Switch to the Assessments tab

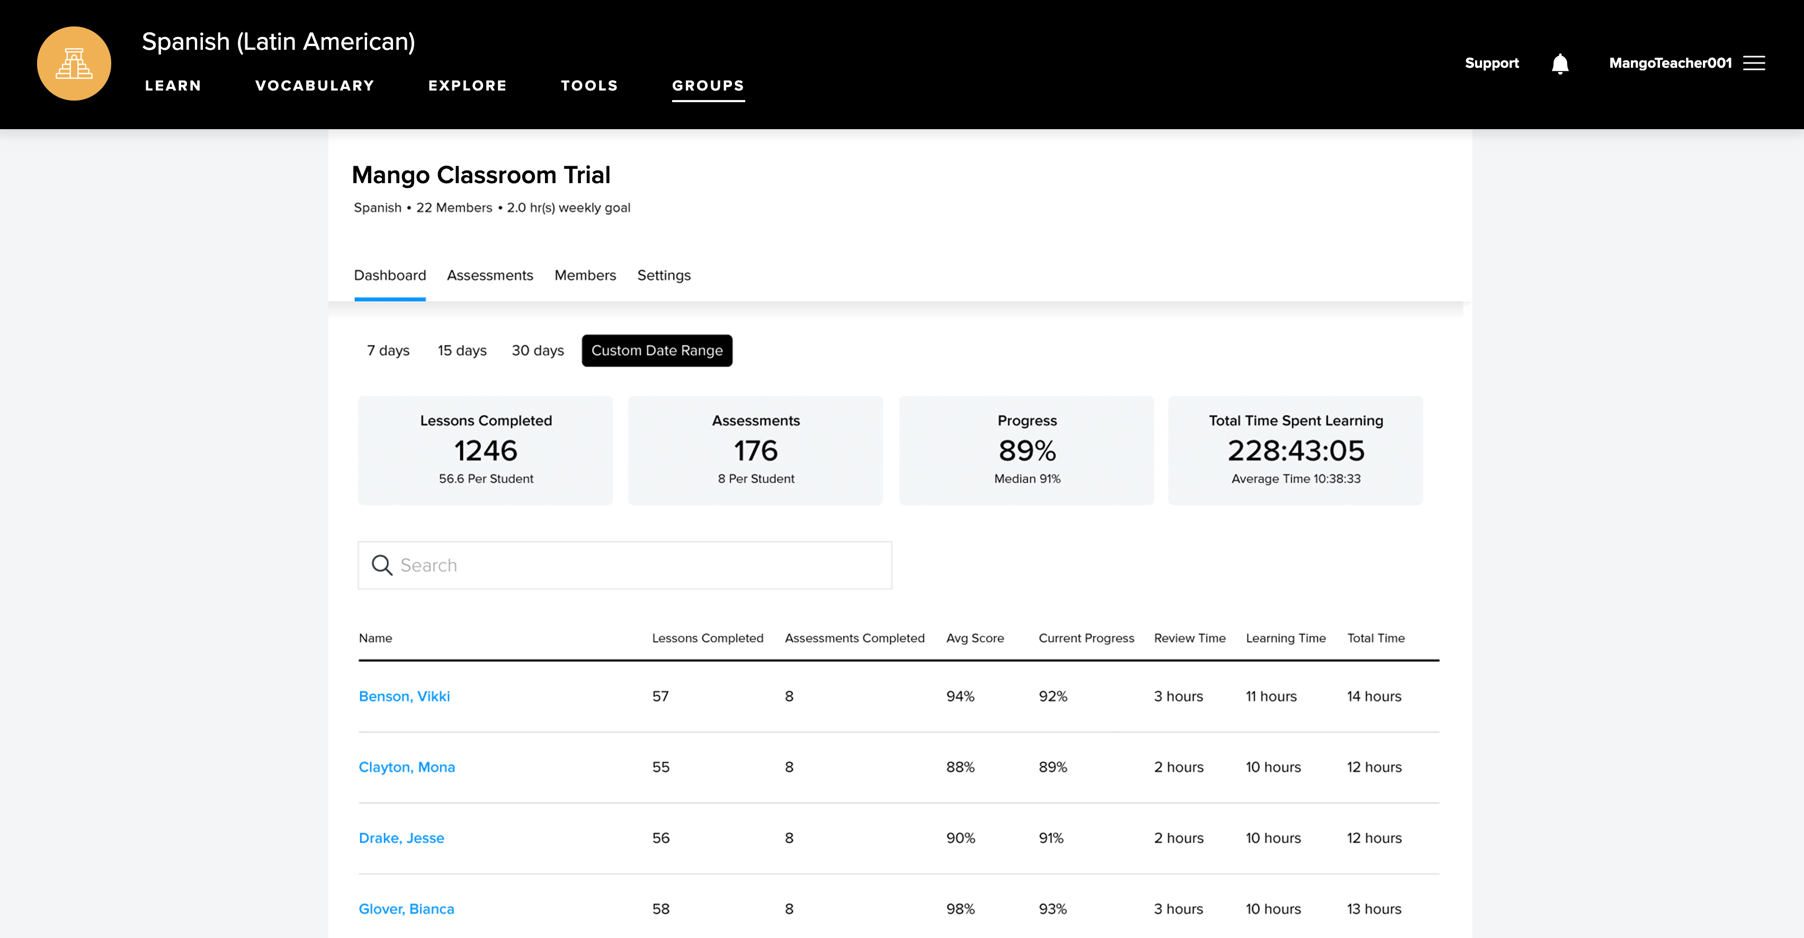point(489,275)
